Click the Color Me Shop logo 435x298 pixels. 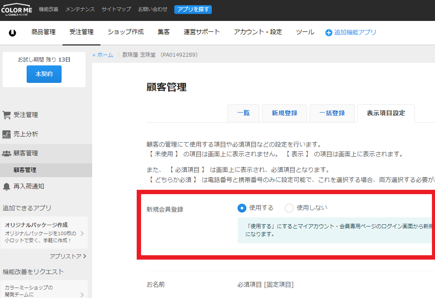16,10
